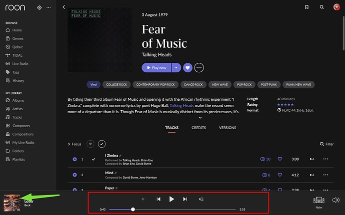Screen dimensions: 345x215
Task: Open the Play now dropdown arrow
Action: 176,68
